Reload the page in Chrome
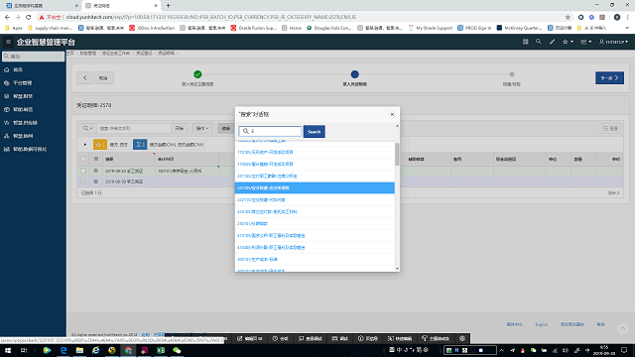Viewport: 635px width, 357px height. (x=29, y=17)
